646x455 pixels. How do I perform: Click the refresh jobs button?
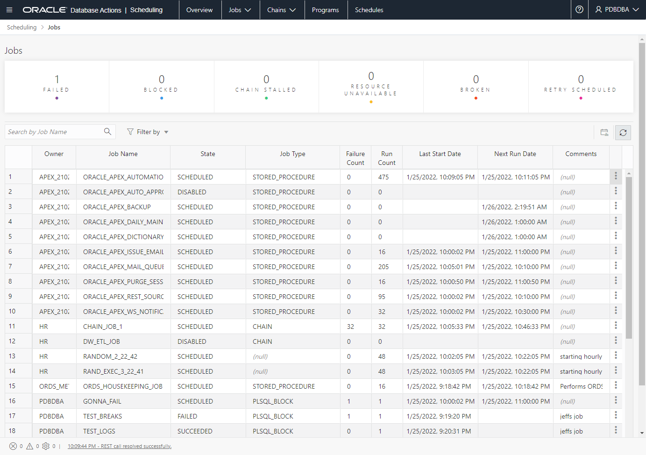623,133
